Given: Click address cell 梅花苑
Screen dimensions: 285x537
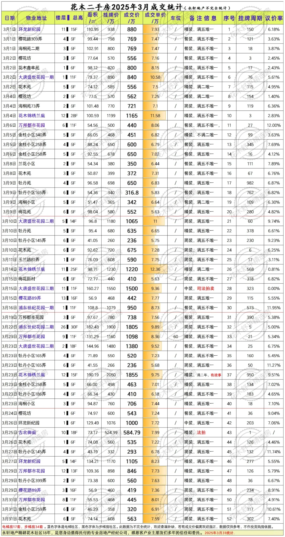Looking at the screenshot, I should (x=25, y=212).
